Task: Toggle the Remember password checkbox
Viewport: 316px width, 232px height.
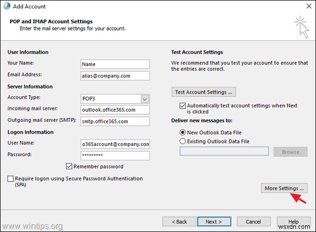Action: [x=69, y=167]
